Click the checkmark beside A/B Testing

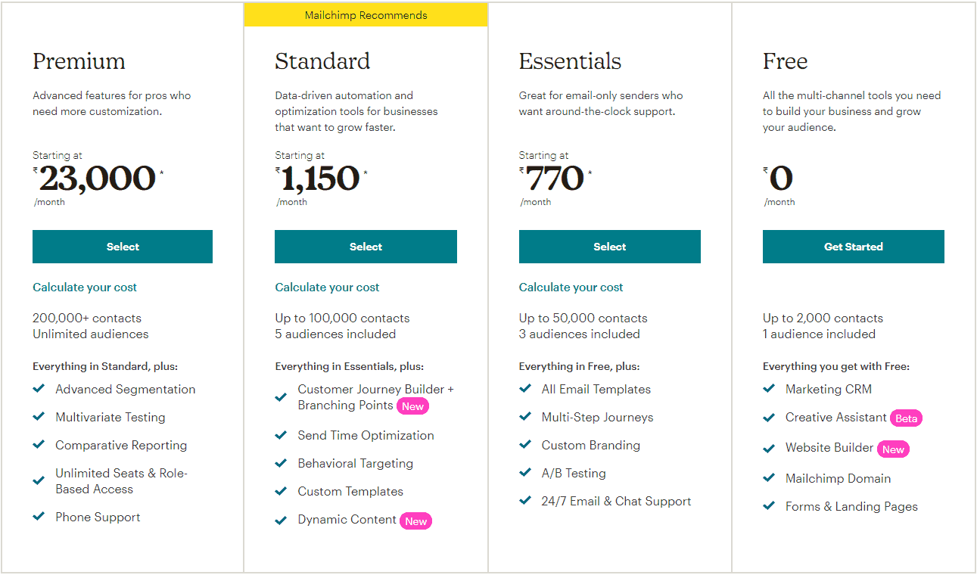coord(524,473)
